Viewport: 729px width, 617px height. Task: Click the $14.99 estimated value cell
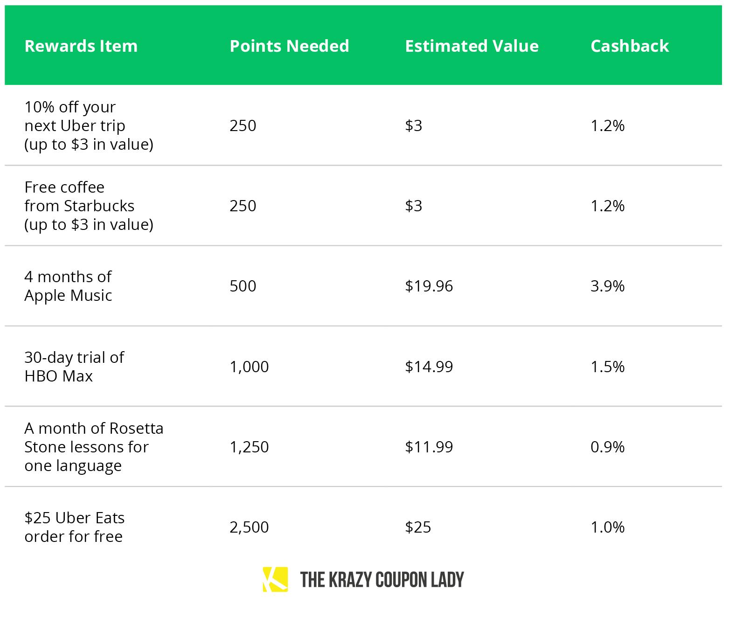point(429,367)
